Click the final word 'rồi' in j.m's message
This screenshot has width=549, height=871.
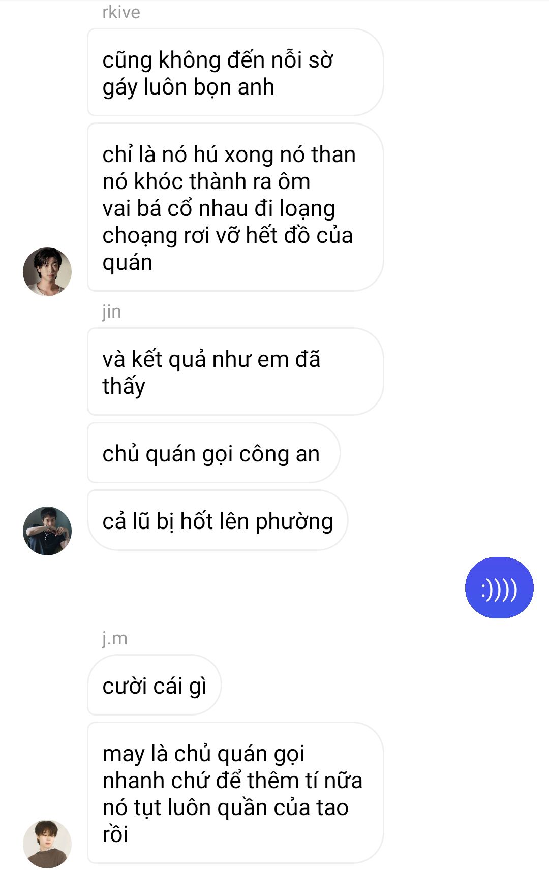tap(115, 834)
